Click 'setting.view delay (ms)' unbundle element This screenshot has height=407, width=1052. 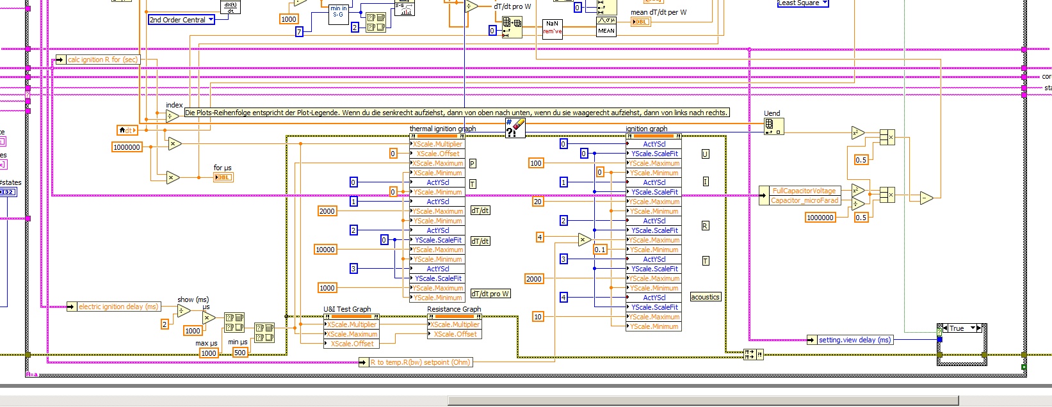[850, 340]
